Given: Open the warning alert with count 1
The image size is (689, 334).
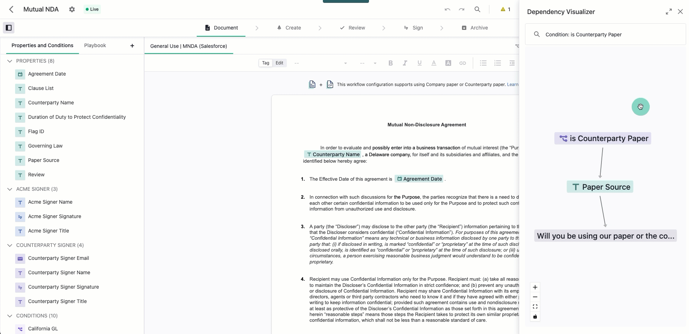Looking at the screenshot, I should tap(506, 9).
